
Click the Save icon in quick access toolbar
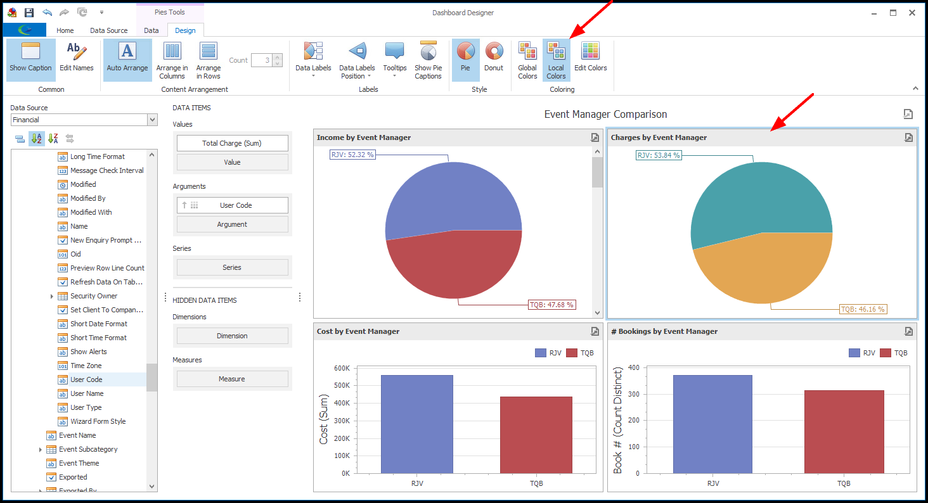coord(29,13)
